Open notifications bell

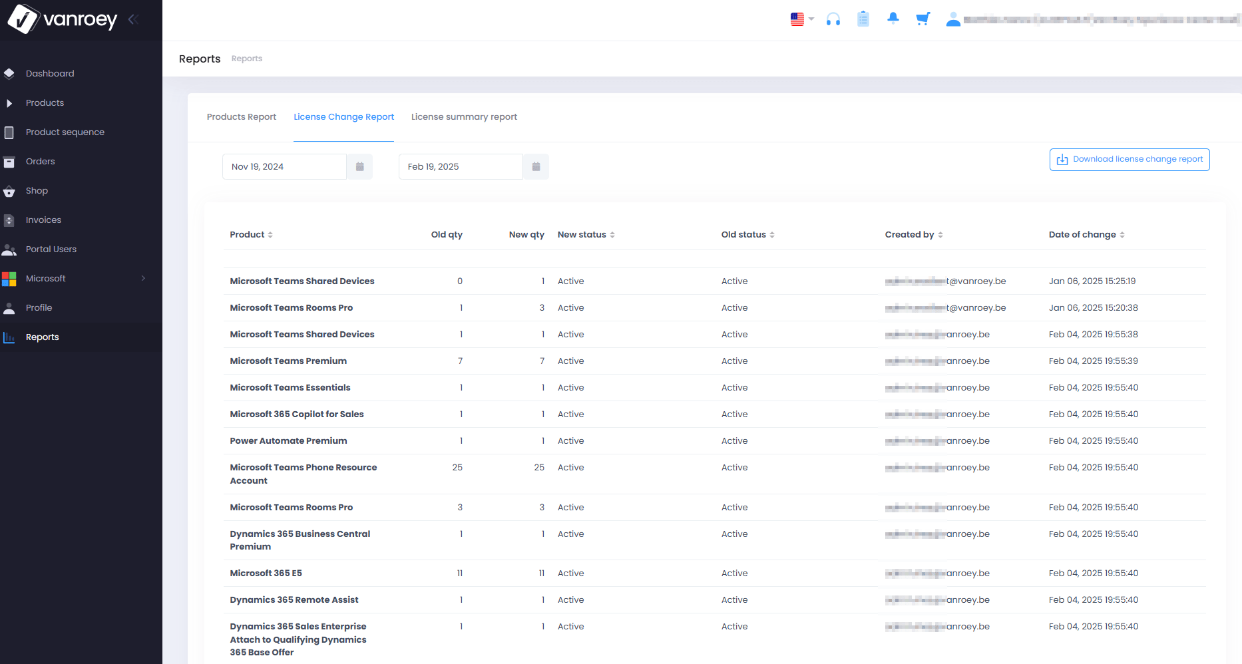pyautogui.click(x=893, y=19)
